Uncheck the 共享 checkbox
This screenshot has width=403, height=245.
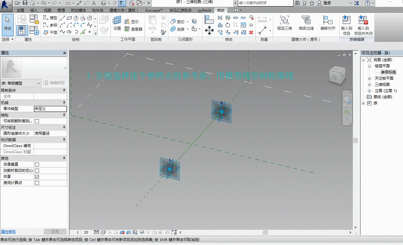[37, 177]
